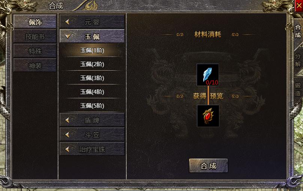Expand the 元婴 category arrow
Viewport: 303px width, 191px height.
pyautogui.click(x=67, y=22)
